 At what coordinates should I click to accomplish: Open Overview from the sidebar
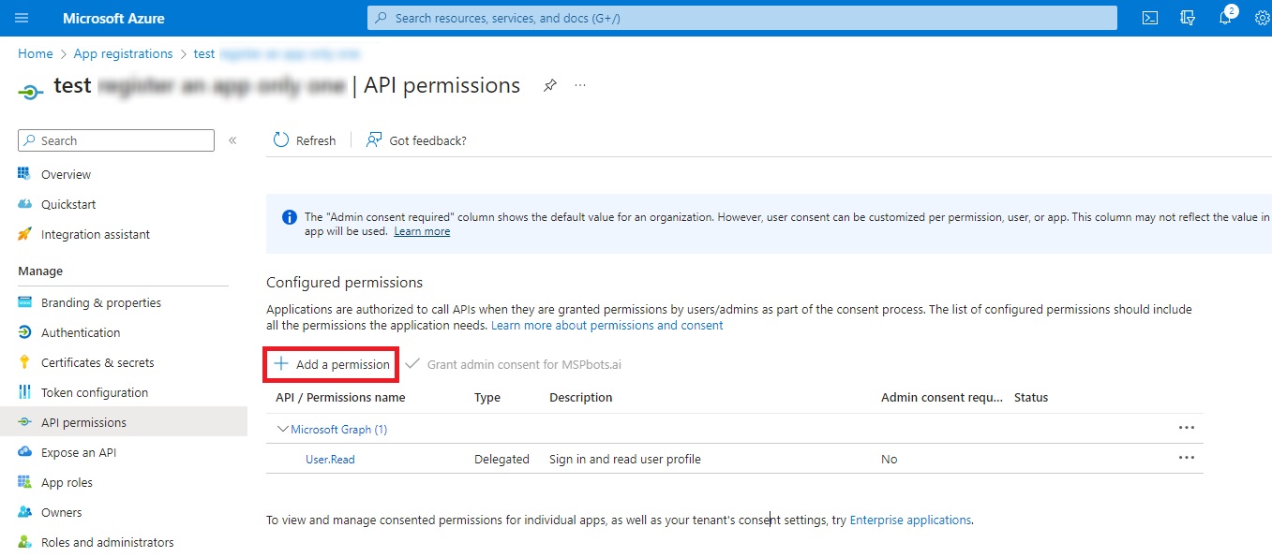65,174
